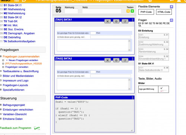Click the purple icon next to Fragen

[x=171, y=20]
